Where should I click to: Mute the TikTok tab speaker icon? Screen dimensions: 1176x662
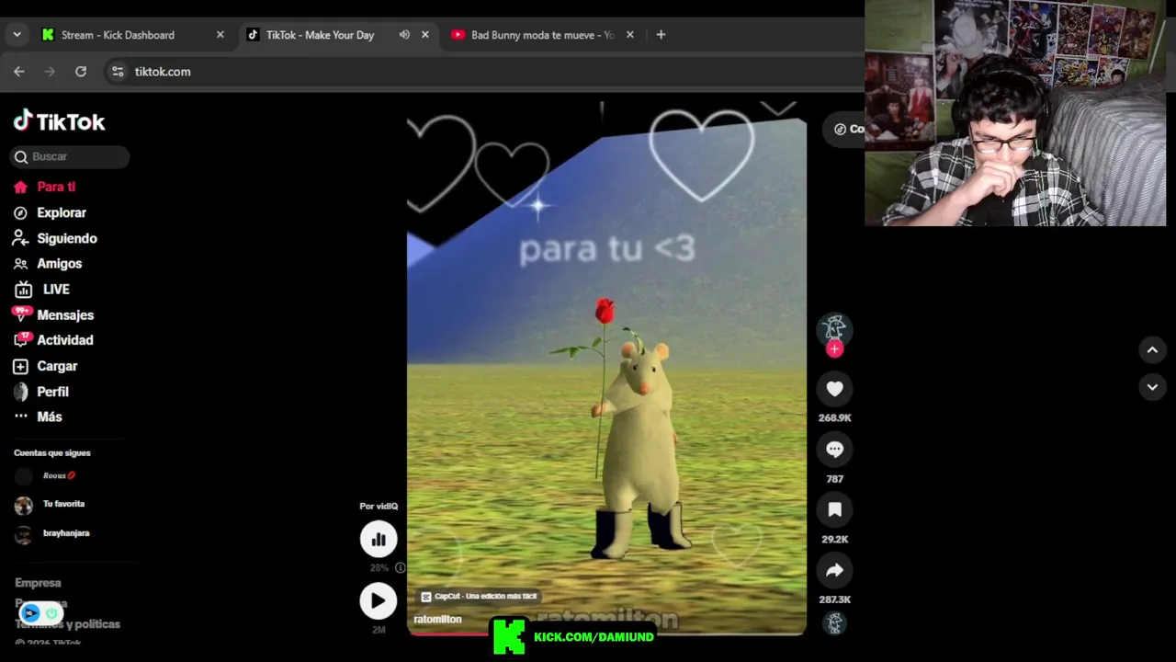404,35
